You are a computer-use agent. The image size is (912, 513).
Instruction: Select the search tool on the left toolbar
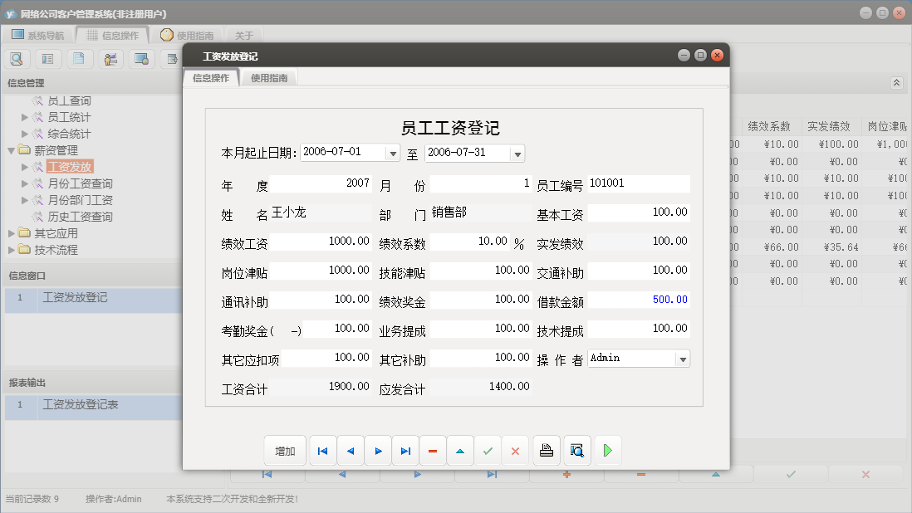[x=17, y=58]
